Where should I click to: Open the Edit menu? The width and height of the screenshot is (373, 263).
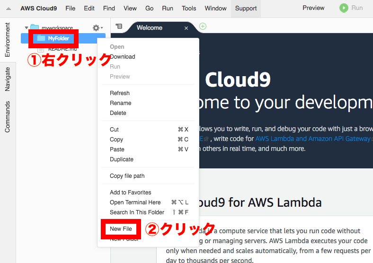[x=89, y=9]
